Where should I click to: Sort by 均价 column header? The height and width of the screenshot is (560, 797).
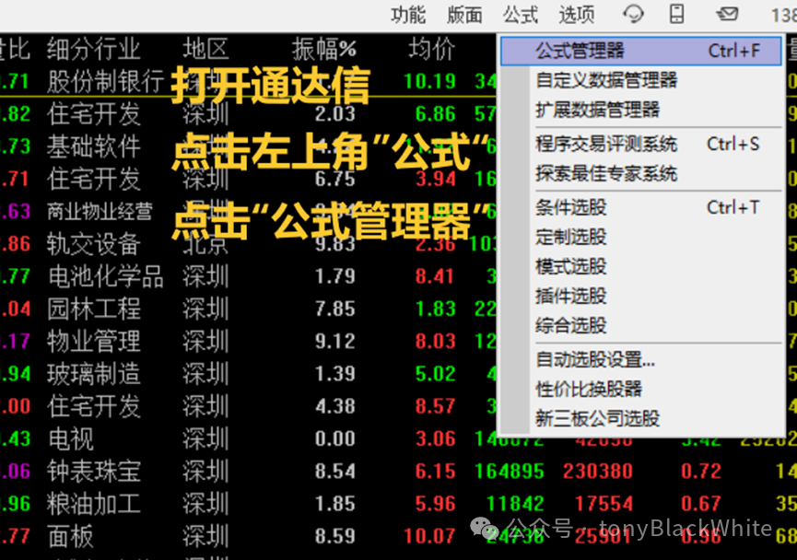[432, 50]
